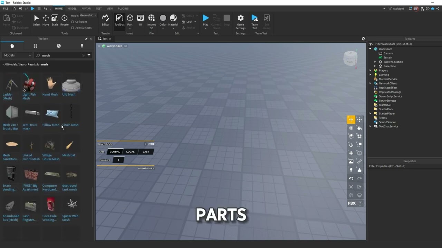Select the Rotate tool in the ribbon
The image size is (442, 248).
[x=64, y=20]
